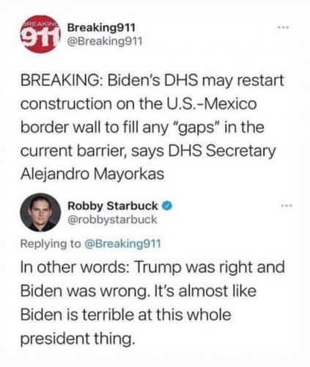Follow the @Breaking911 mention in Replying to
The height and width of the screenshot is (367, 310).
(122, 244)
